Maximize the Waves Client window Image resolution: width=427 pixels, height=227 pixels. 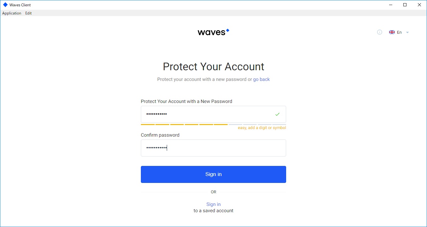pyautogui.click(x=405, y=5)
